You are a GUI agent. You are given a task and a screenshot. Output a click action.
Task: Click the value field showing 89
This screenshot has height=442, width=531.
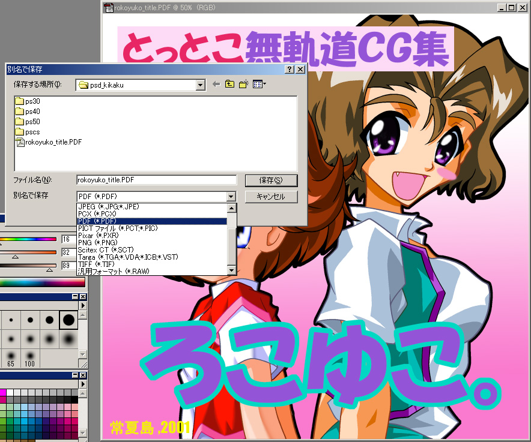pos(68,266)
